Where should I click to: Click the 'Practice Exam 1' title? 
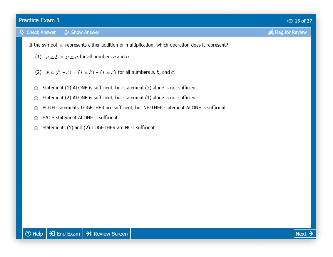39,20
